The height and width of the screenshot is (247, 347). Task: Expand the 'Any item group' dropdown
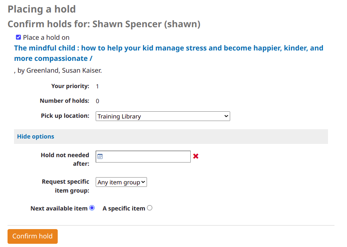pos(121,182)
